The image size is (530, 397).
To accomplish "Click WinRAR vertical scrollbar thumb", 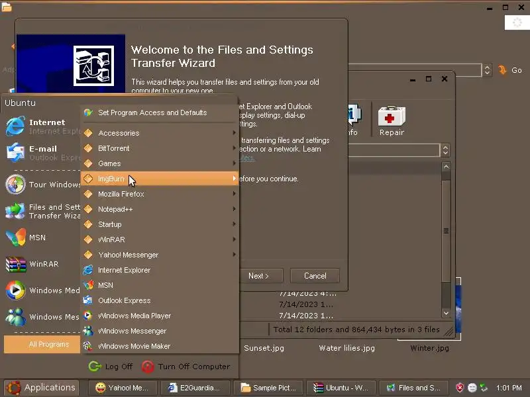I will 446,231.
